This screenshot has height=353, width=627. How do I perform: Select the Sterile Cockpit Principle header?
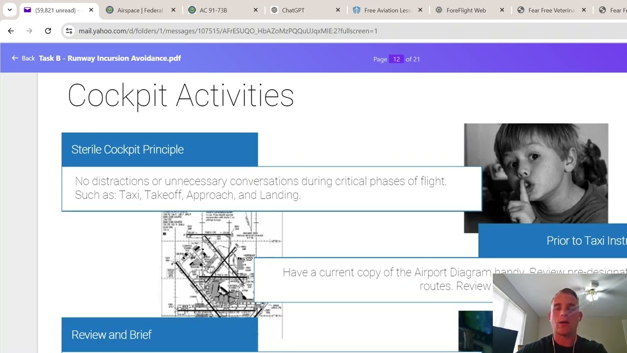tap(160, 150)
